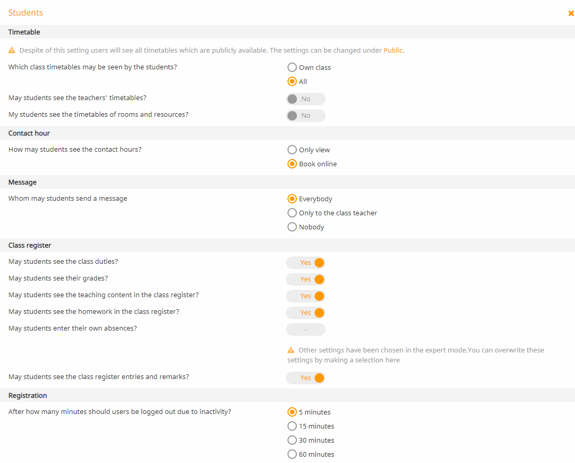Set inactivity logout to 60 minutes
Image resolution: width=575 pixels, height=463 pixels.
[x=292, y=454]
